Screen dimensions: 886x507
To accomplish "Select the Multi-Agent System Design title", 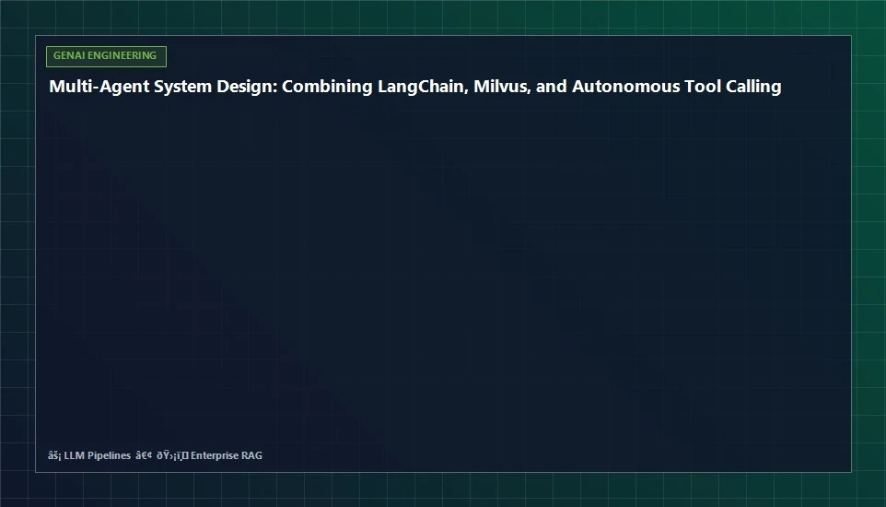I will [x=414, y=87].
